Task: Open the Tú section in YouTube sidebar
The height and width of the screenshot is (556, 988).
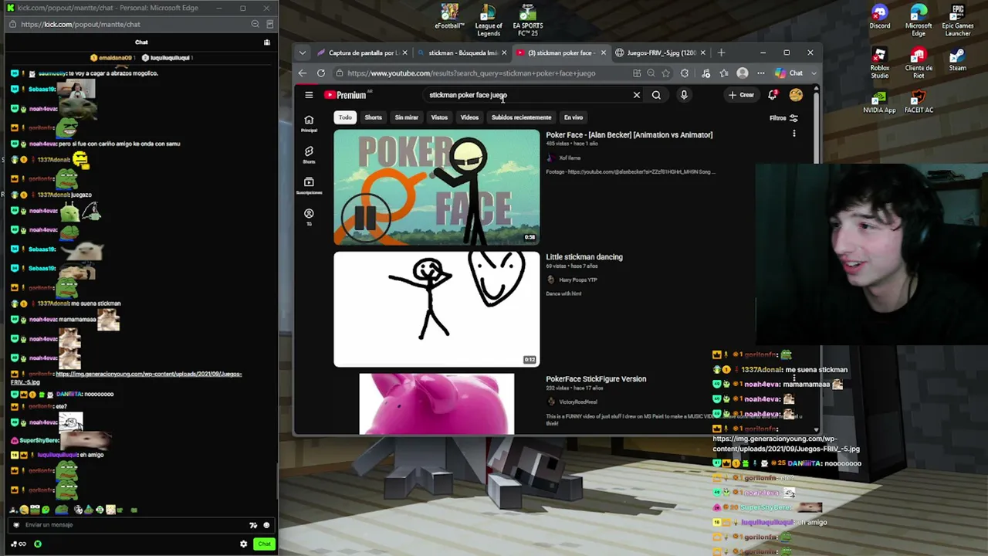Action: (309, 217)
